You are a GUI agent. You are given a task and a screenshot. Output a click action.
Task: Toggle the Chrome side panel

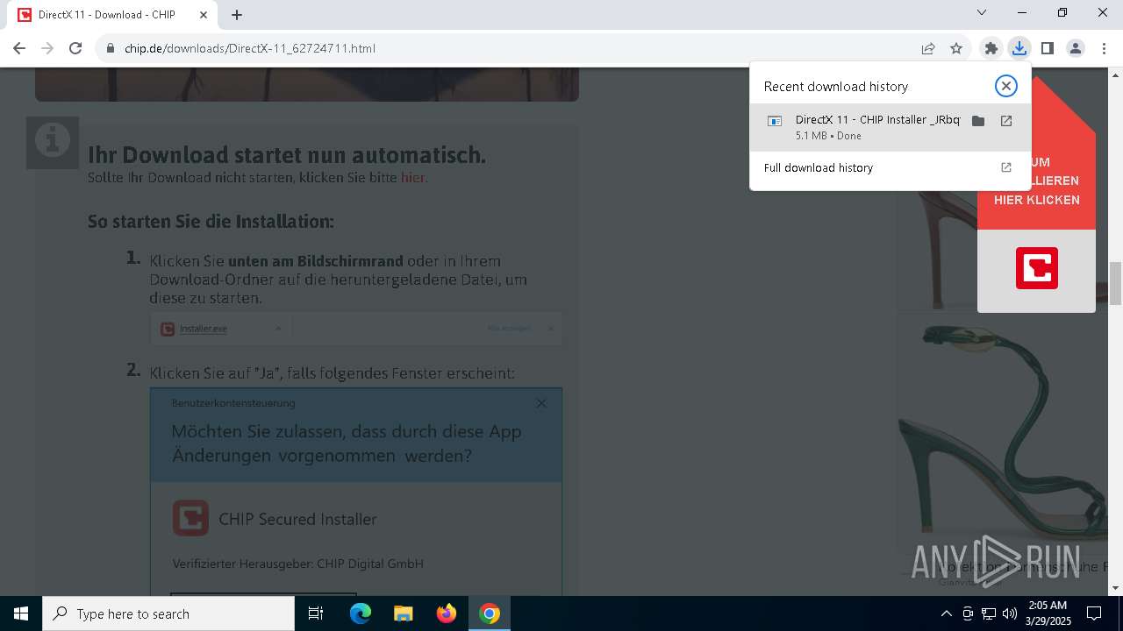point(1047,48)
